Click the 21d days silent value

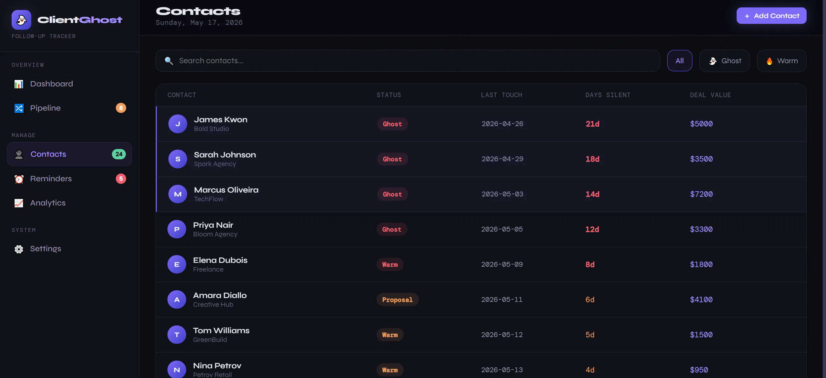592,124
